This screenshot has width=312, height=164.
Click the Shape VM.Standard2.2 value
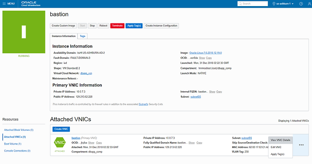pos(71,68)
